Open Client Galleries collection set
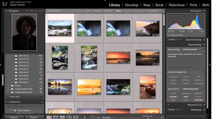The image size is (212, 119). pos(24,110)
